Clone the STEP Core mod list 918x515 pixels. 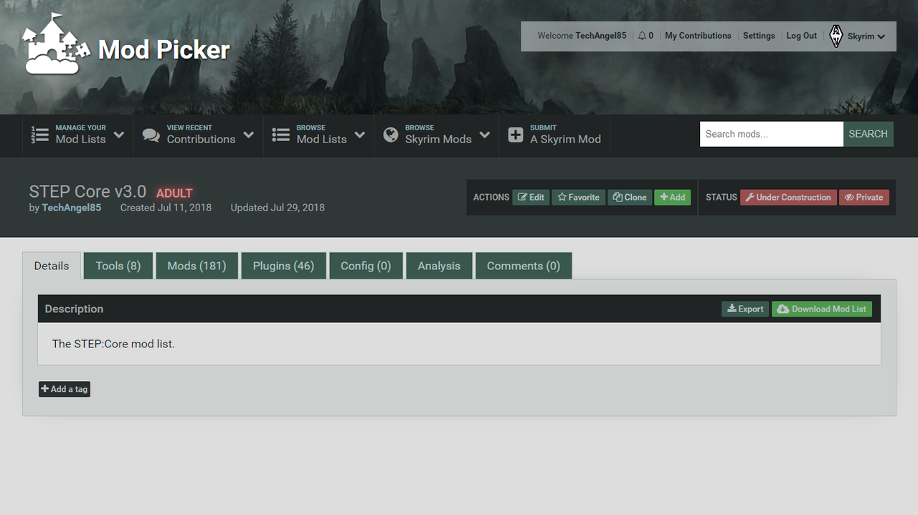pos(630,197)
